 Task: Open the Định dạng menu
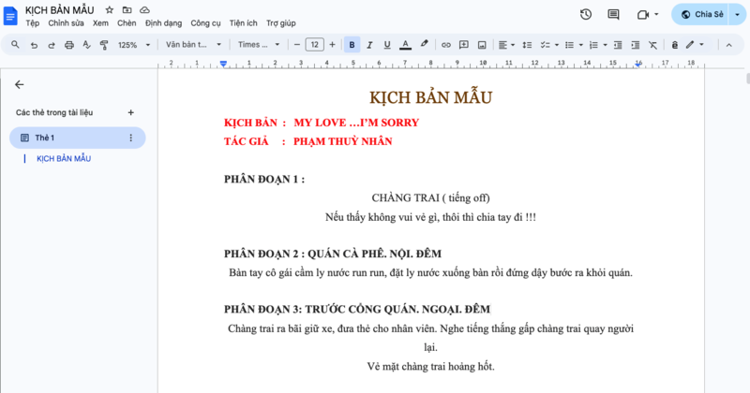click(163, 22)
